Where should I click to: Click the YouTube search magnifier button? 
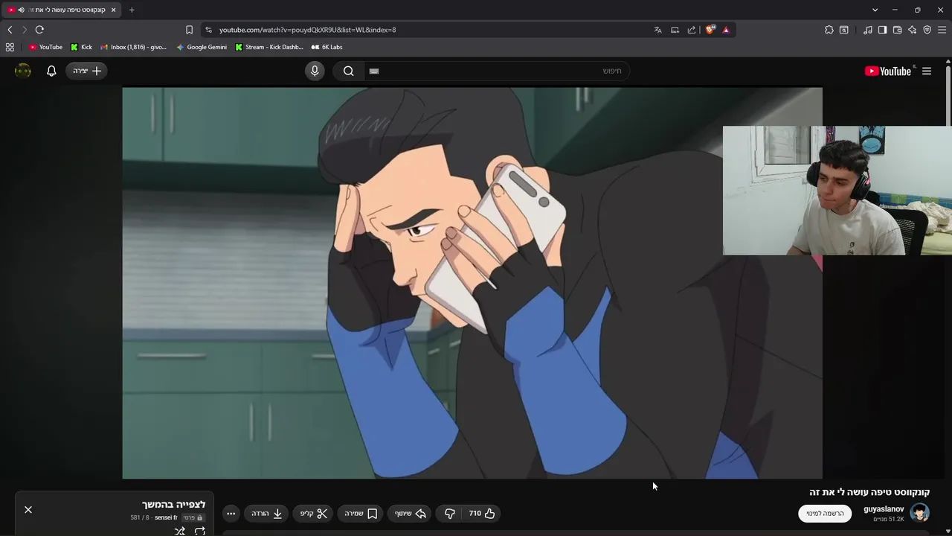tap(348, 71)
